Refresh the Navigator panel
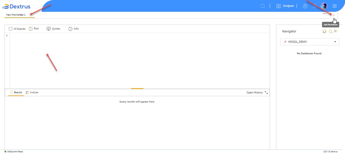 [x=325, y=31]
